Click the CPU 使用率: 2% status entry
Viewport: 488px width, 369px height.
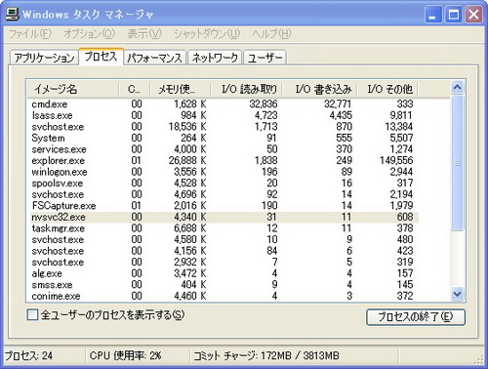(x=126, y=356)
